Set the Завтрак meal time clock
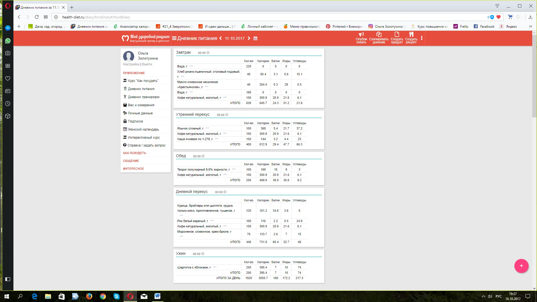537x302 pixels. click(208, 53)
